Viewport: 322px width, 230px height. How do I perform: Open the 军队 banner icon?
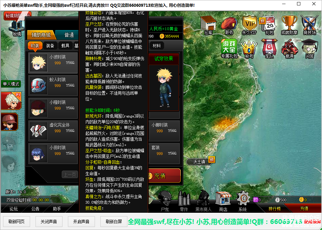(269, 49)
